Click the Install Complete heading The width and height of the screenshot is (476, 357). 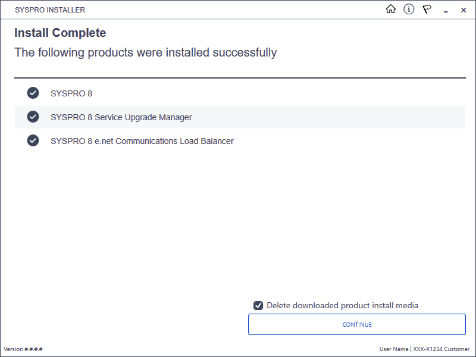point(60,33)
